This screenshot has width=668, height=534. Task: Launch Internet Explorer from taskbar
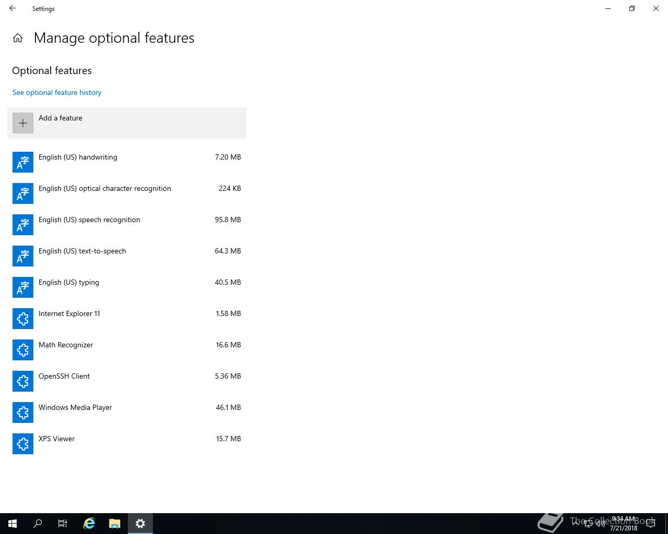(89, 524)
